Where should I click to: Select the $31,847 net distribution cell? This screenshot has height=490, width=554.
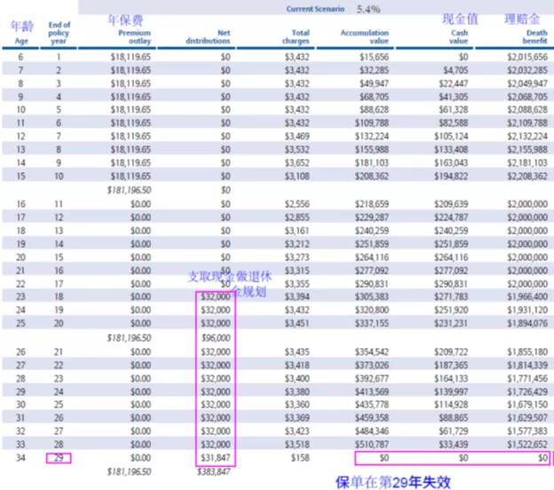coord(216,457)
